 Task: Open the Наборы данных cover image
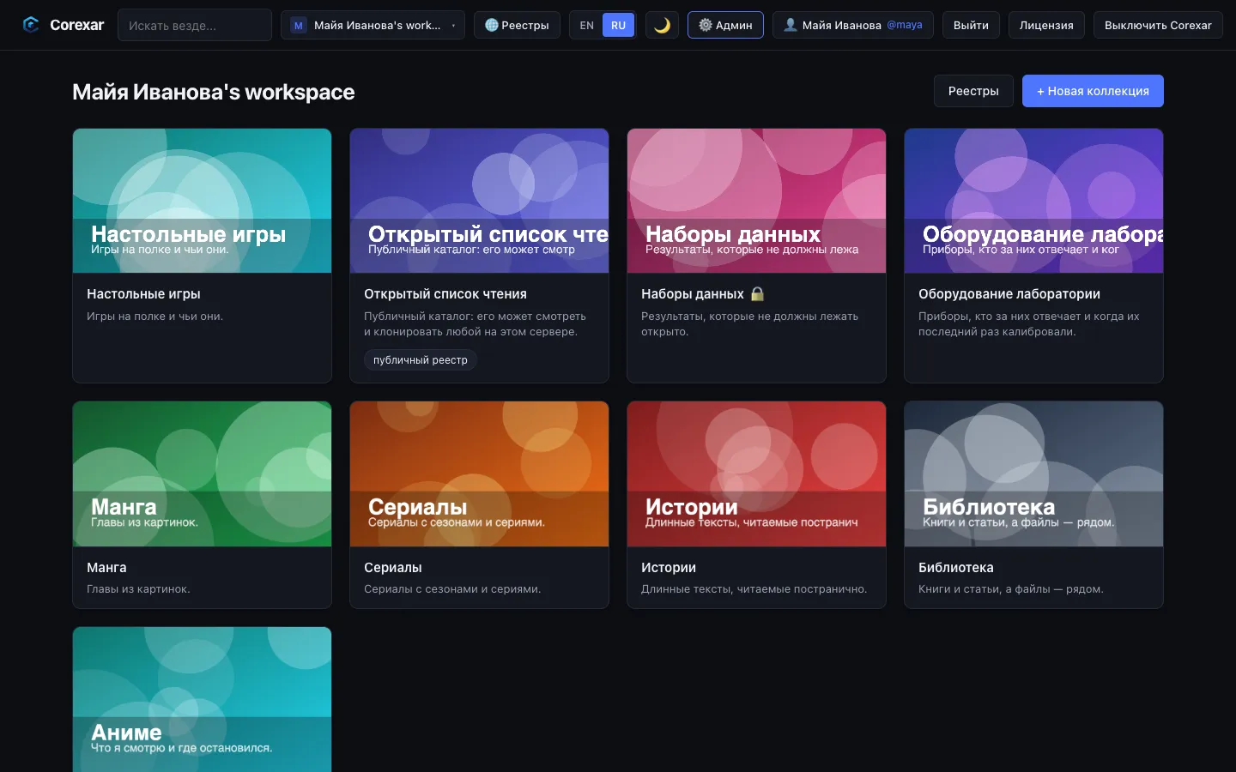(756, 201)
